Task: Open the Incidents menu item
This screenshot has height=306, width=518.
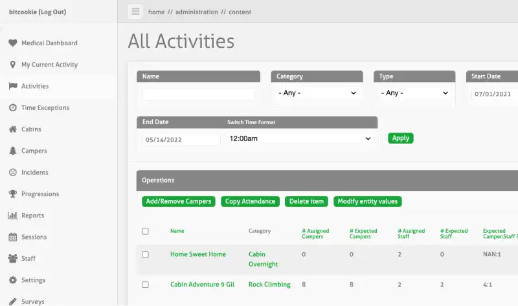Action: click(35, 172)
